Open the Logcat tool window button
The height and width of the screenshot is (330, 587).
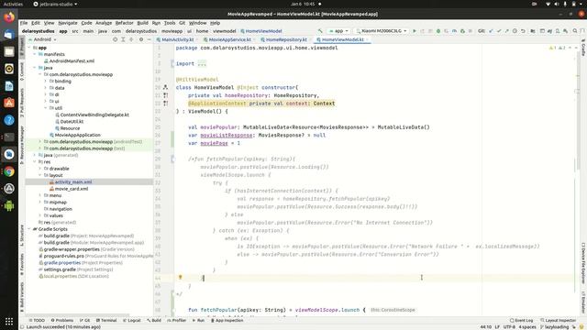click(x=131, y=321)
